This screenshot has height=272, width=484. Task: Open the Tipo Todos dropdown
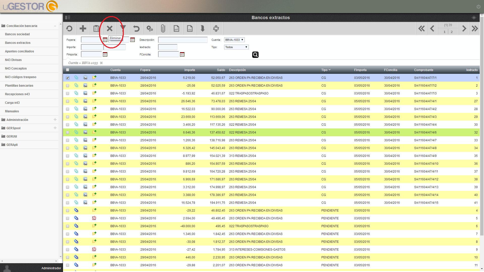236,47
